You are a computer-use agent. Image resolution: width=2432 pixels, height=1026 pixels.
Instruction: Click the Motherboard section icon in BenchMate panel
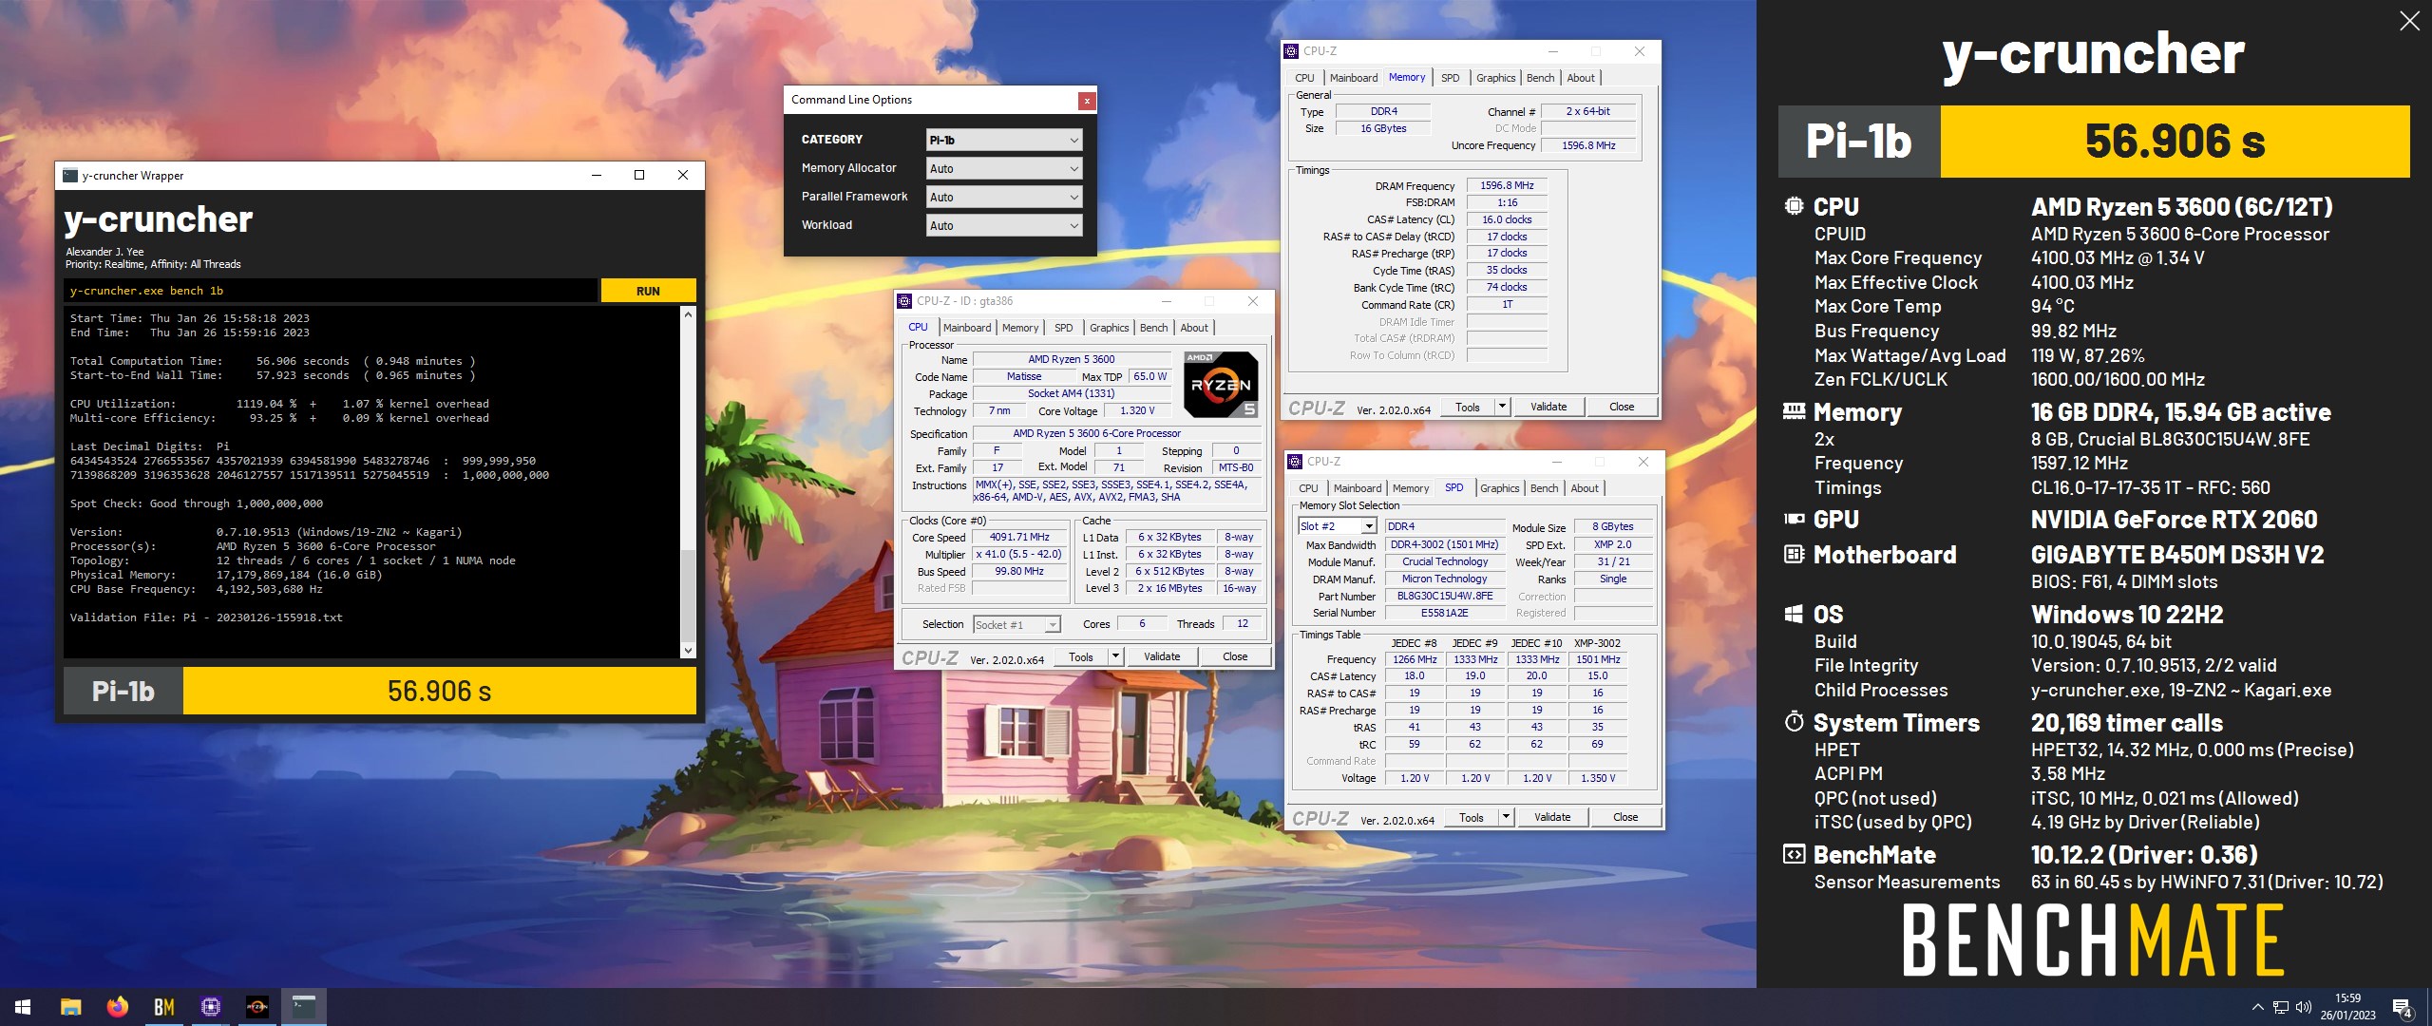pos(1794,554)
